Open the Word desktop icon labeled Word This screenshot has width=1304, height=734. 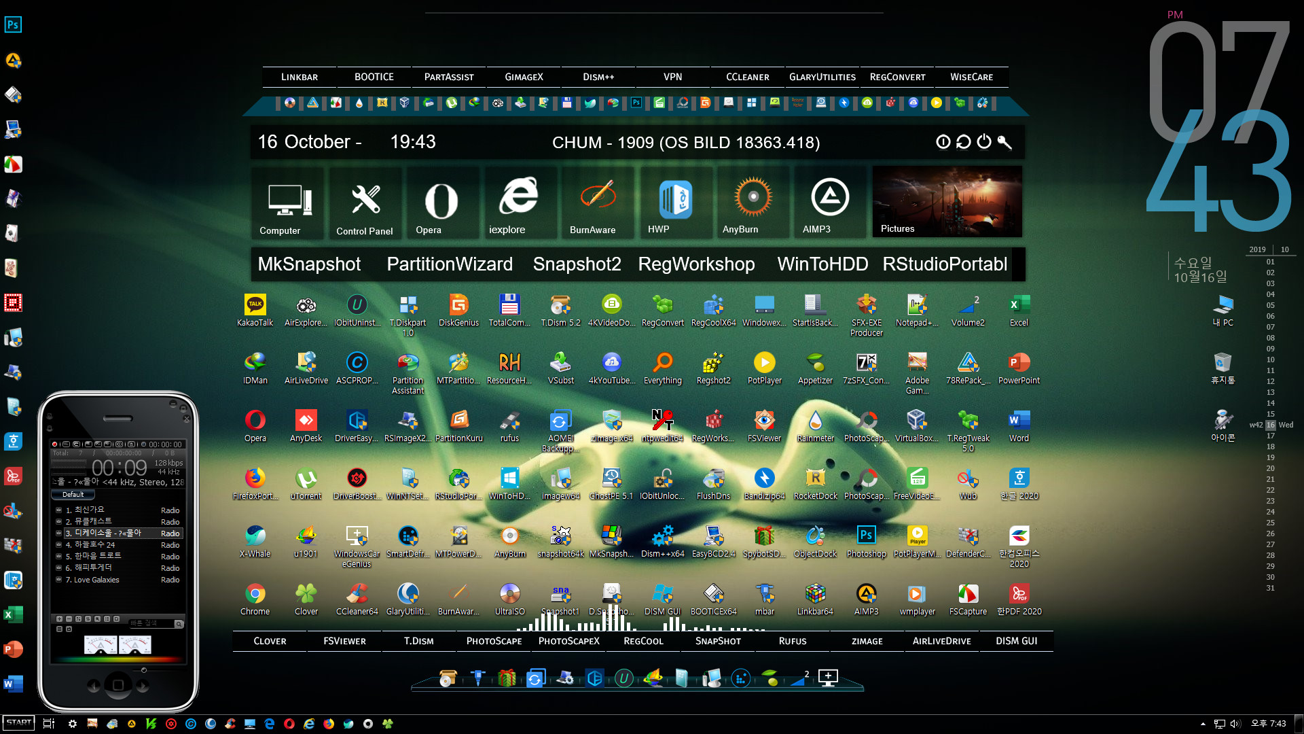[1019, 425]
